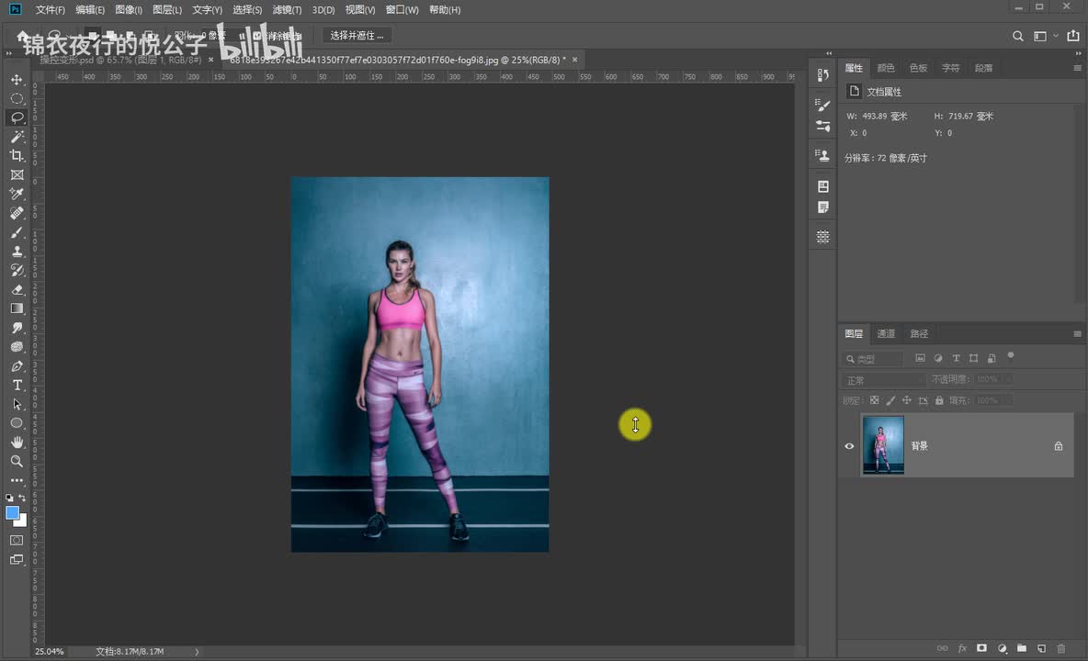Image resolution: width=1088 pixels, height=661 pixels.
Task: Click the share icon at top right
Action: click(x=1073, y=36)
